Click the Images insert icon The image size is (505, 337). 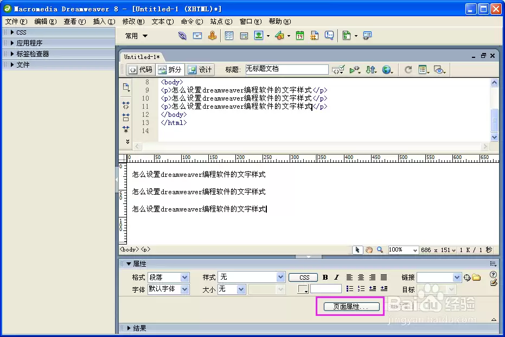point(259,35)
